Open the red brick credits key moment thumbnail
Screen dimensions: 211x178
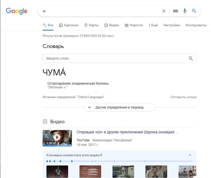click(90, 172)
